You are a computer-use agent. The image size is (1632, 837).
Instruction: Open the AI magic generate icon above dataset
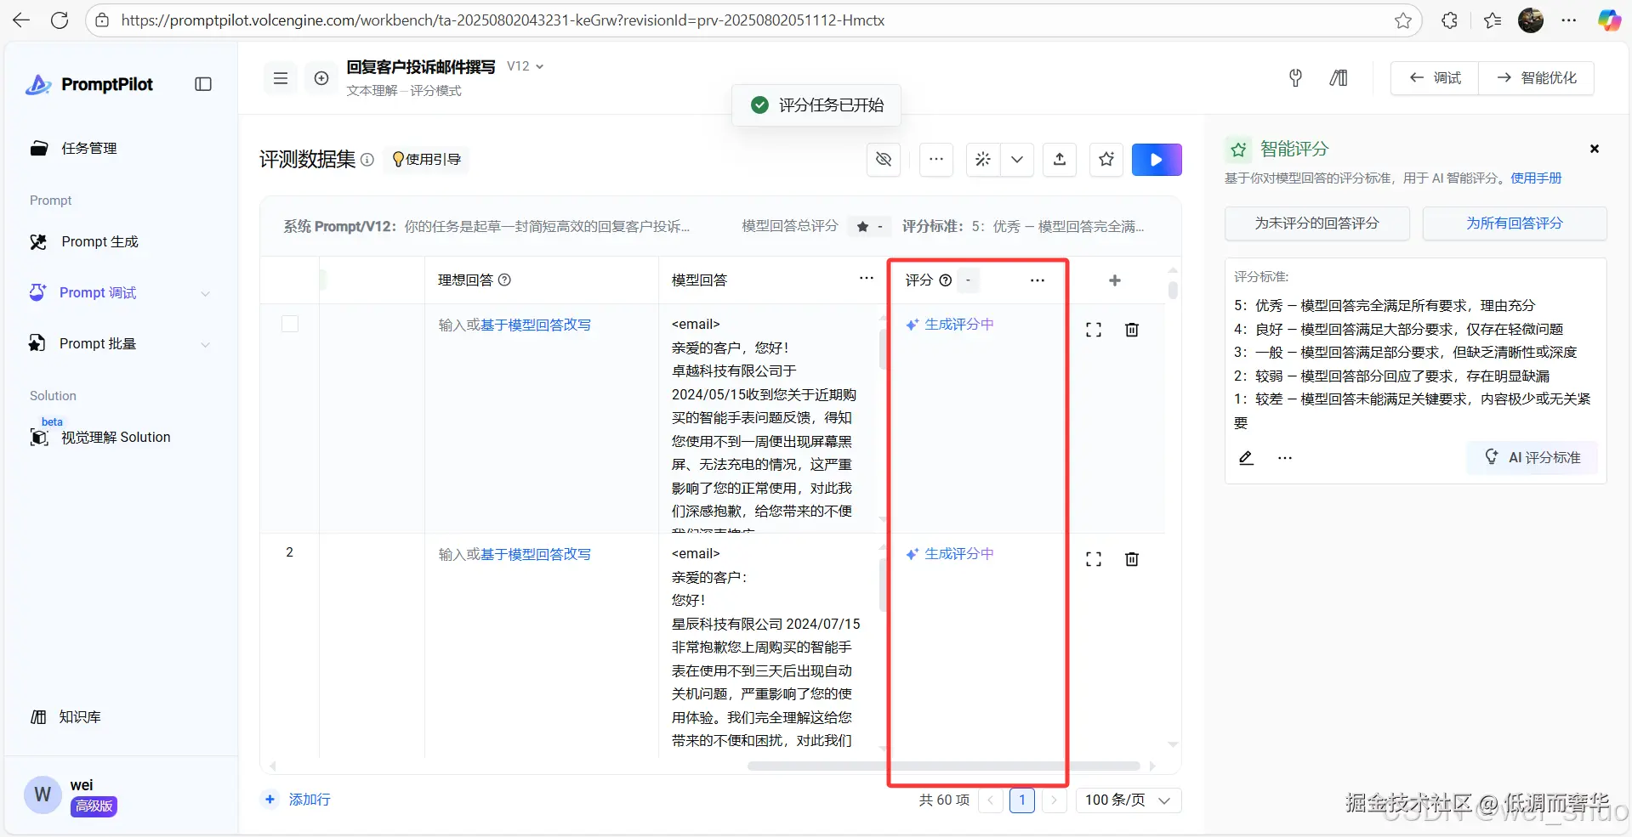(983, 160)
